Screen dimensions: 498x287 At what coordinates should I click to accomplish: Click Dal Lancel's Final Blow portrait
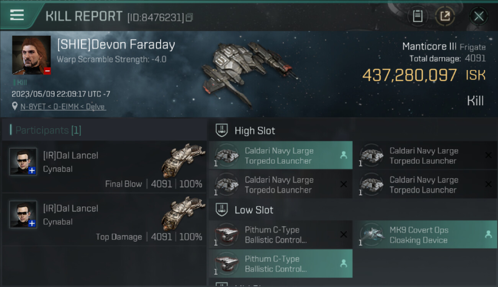[23, 161]
